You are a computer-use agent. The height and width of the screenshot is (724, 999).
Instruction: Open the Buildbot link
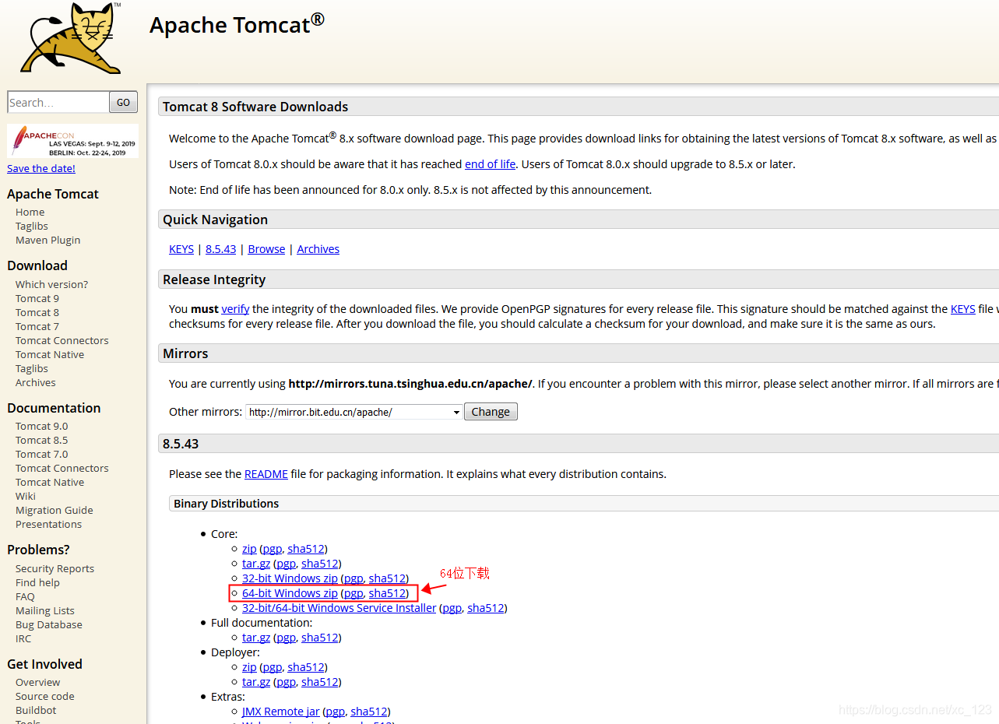[x=36, y=711]
